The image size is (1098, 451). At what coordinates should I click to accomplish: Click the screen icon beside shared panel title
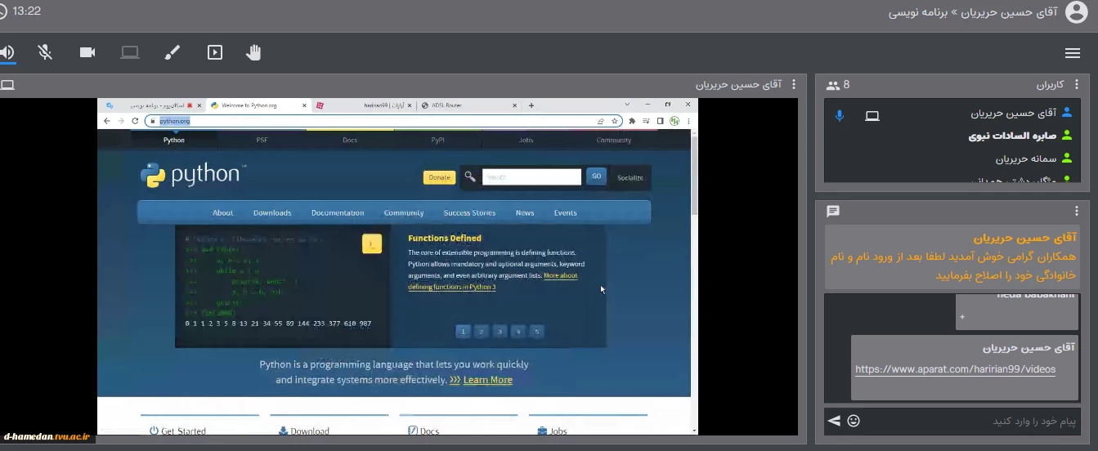coord(7,85)
